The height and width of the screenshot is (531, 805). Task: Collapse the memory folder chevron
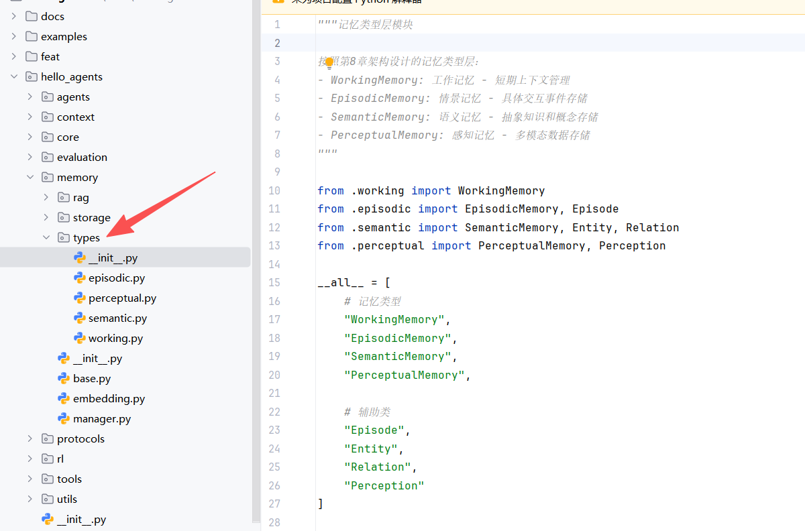[30, 177]
